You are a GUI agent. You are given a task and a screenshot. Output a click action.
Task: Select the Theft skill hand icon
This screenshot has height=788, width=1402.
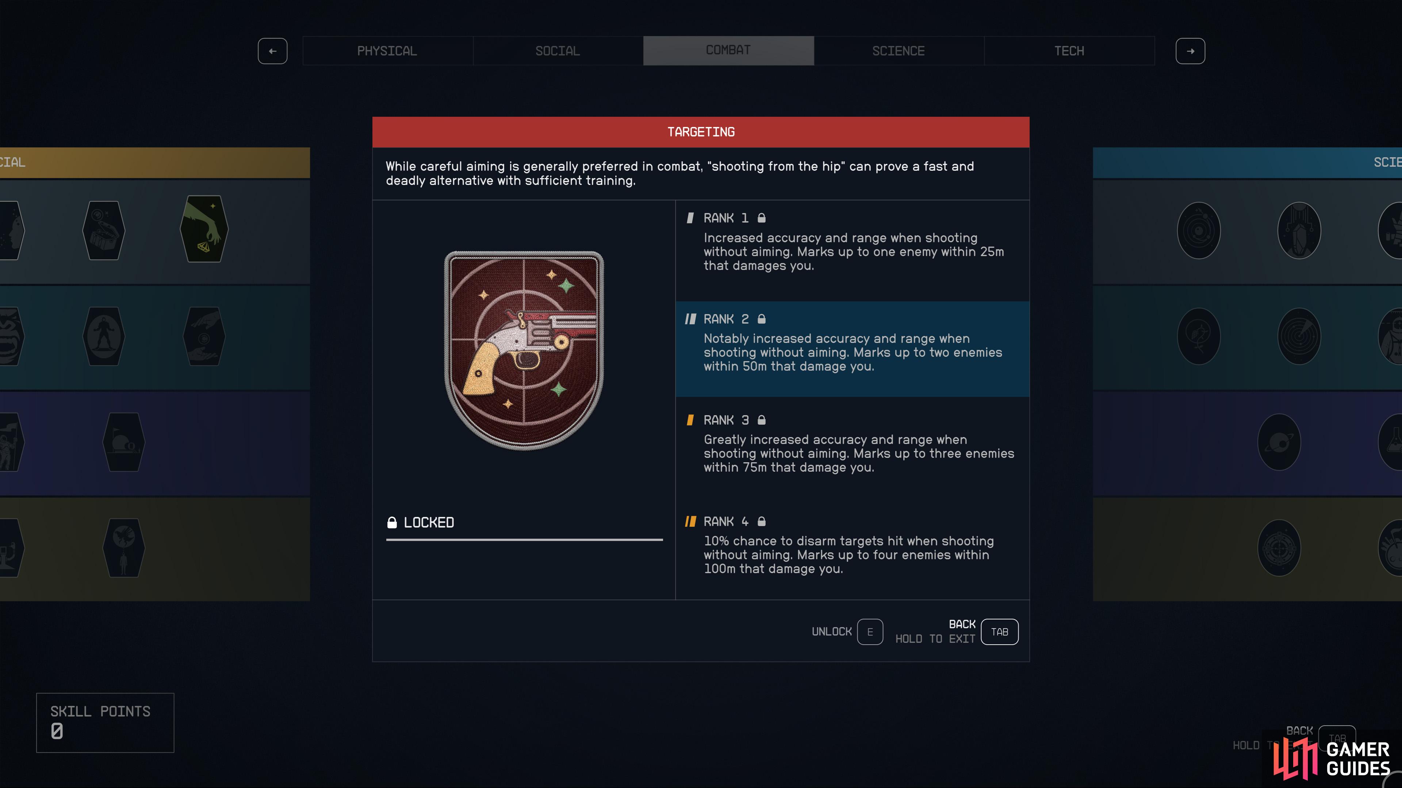click(204, 229)
